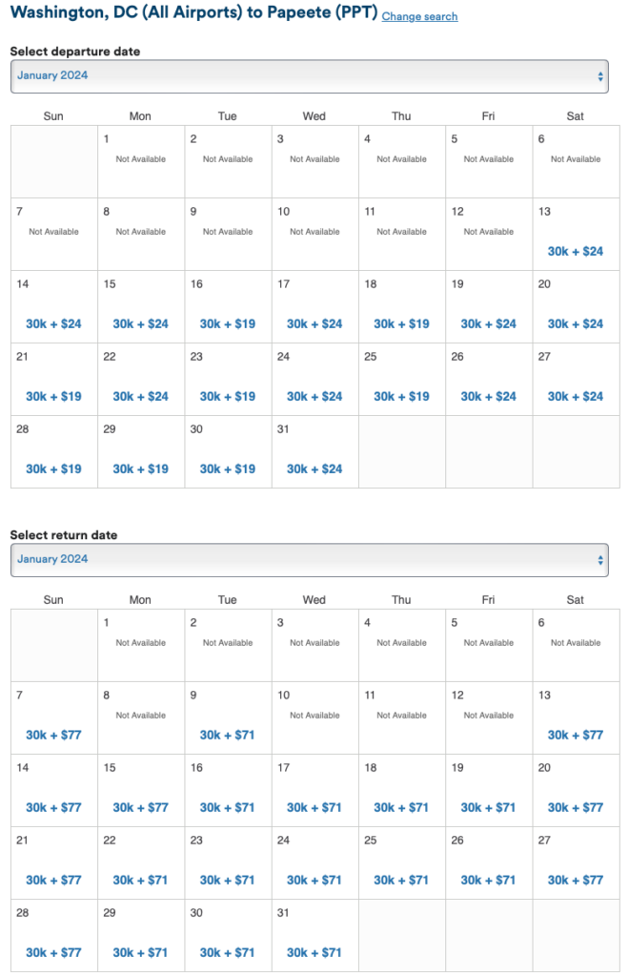
Task: Open the return month dropdown
Action: (309, 560)
